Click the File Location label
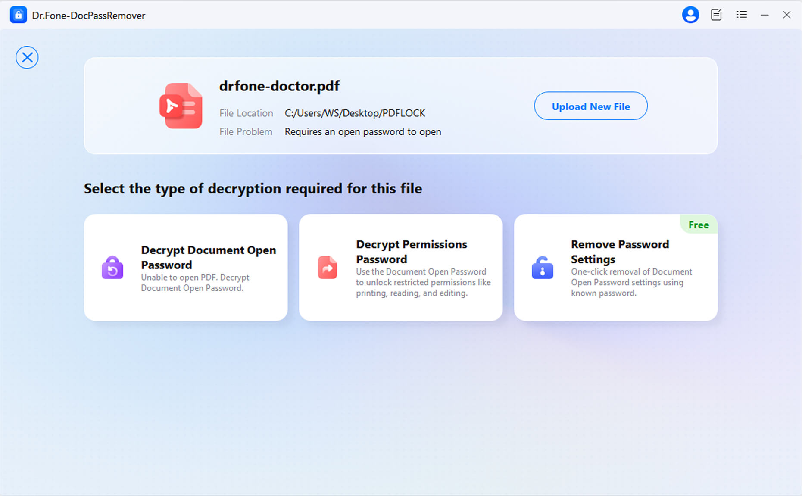Image resolution: width=802 pixels, height=496 pixels. (x=246, y=113)
